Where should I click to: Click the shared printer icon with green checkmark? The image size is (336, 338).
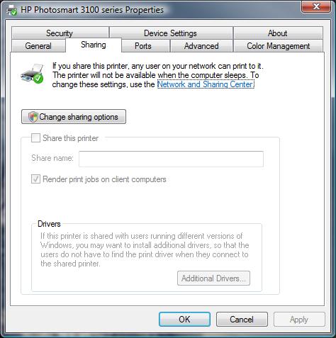(33, 74)
